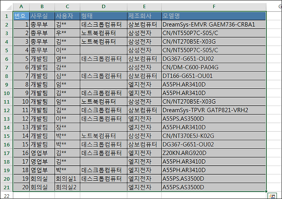This screenshot has height=199, width=282.
Task: Select column B header
Action: pos(42,7)
